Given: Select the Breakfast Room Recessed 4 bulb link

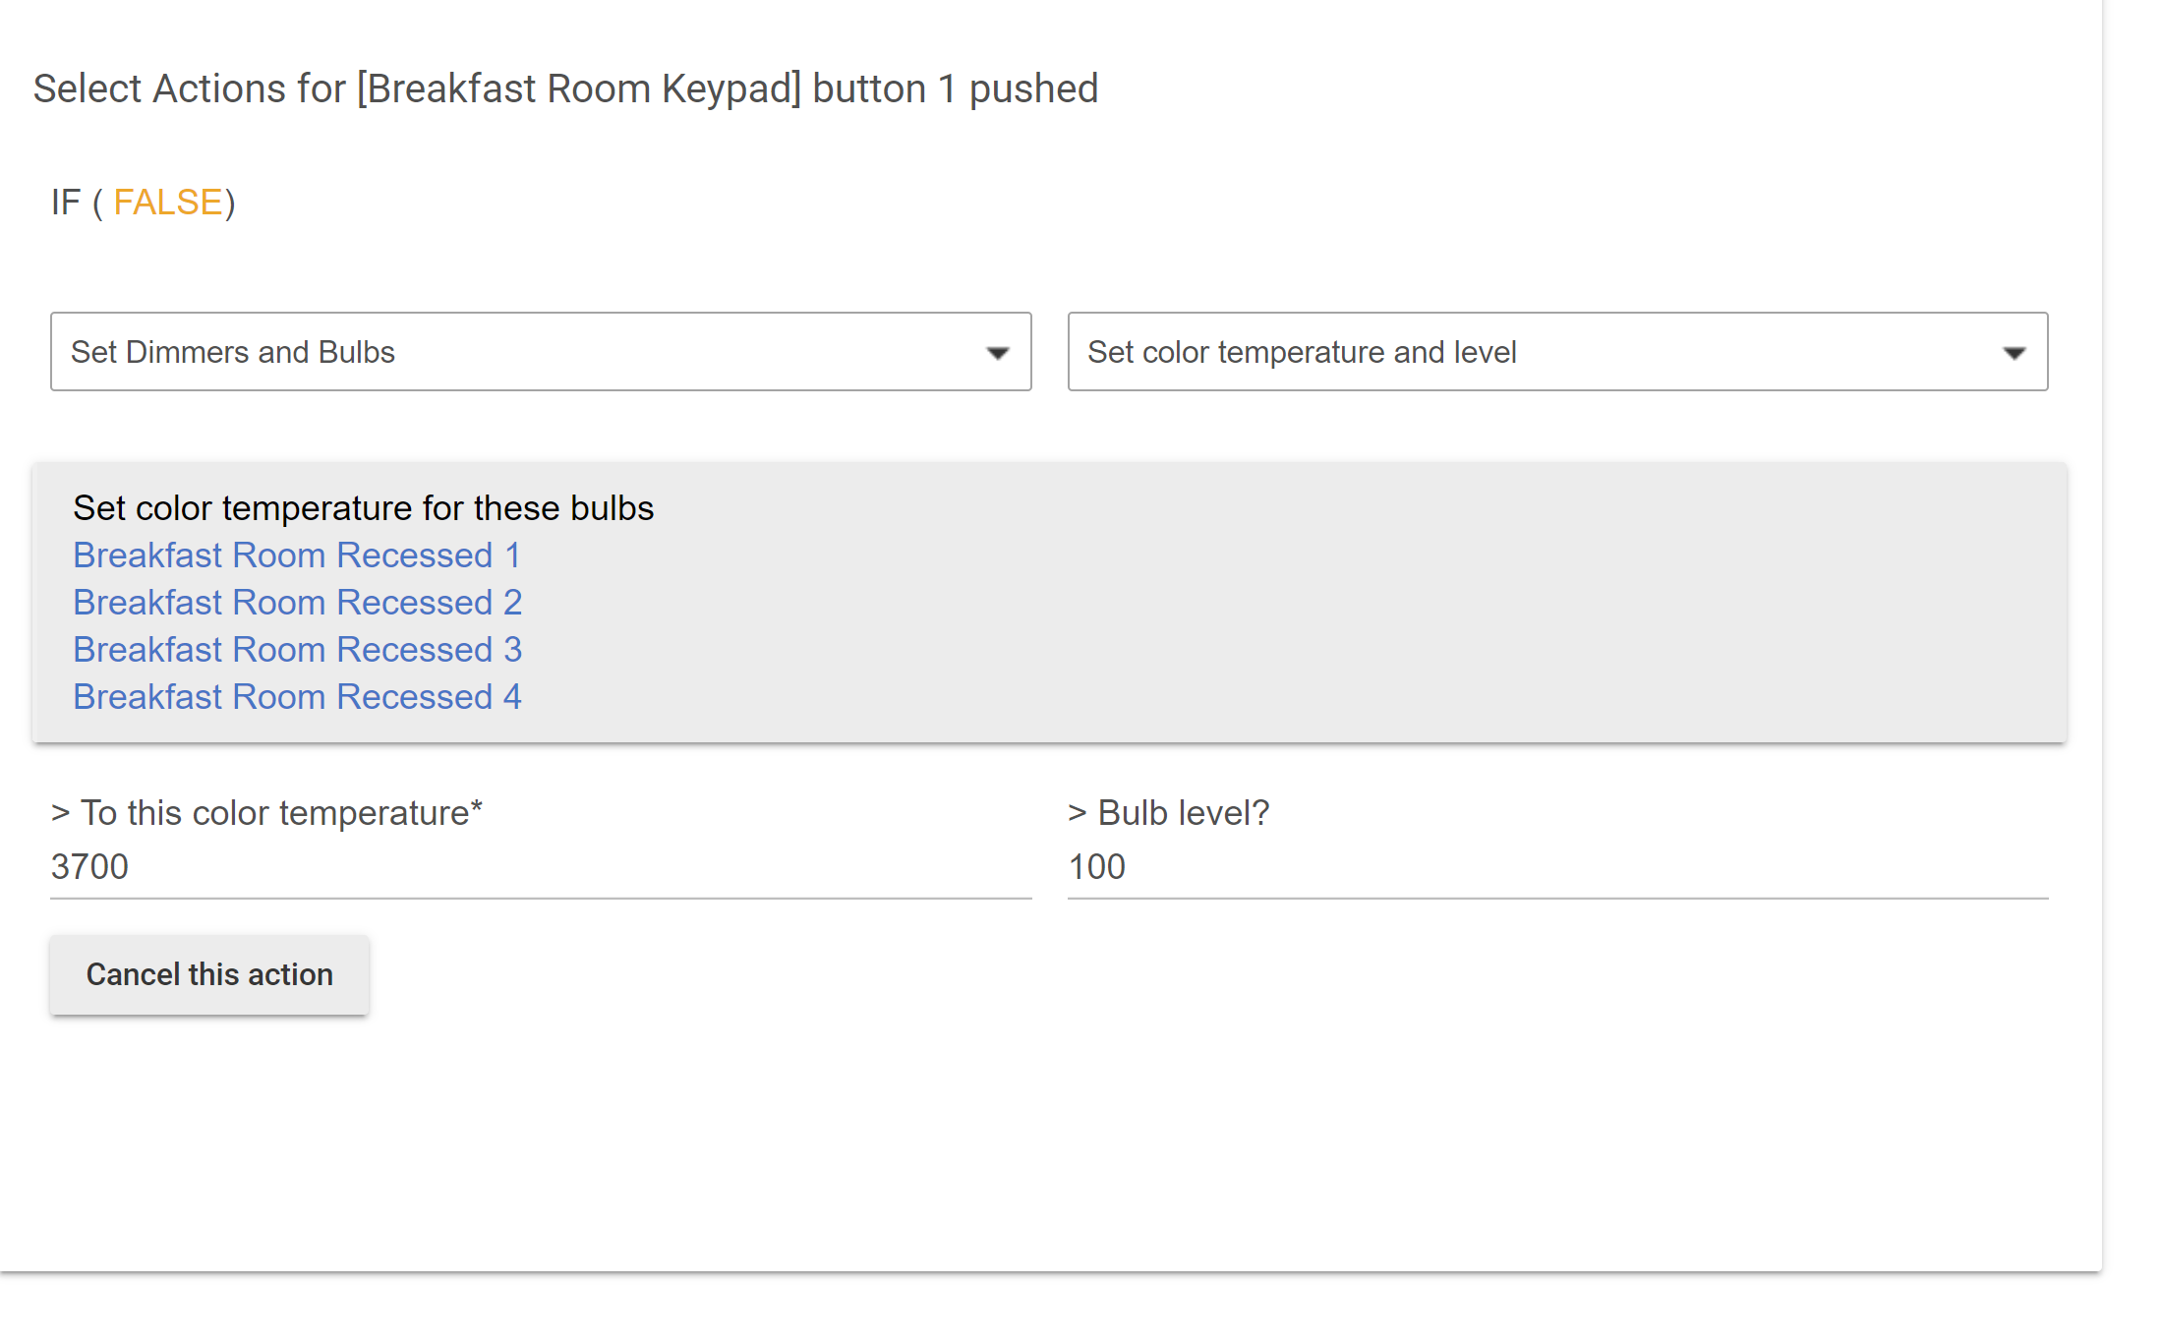Looking at the screenshot, I should tap(298, 697).
